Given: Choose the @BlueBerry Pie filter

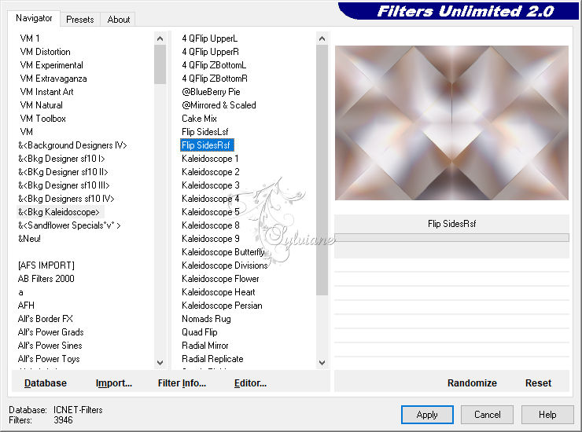Looking at the screenshot, I should [212, 92].
